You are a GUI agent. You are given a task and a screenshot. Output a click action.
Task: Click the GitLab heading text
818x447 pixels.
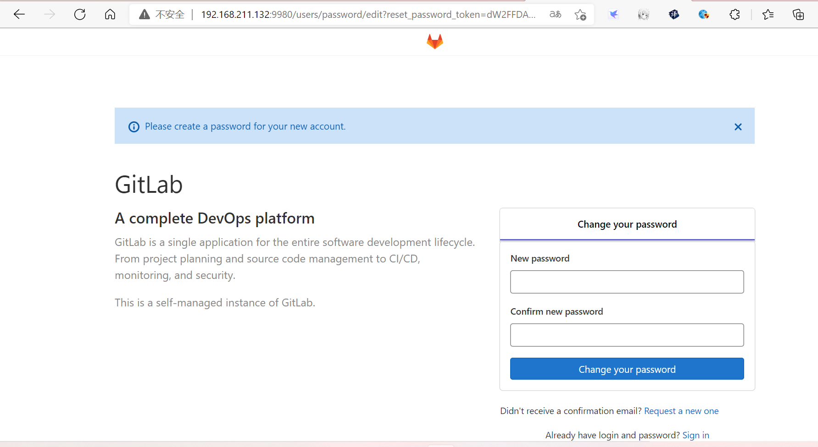coord(149,185)
